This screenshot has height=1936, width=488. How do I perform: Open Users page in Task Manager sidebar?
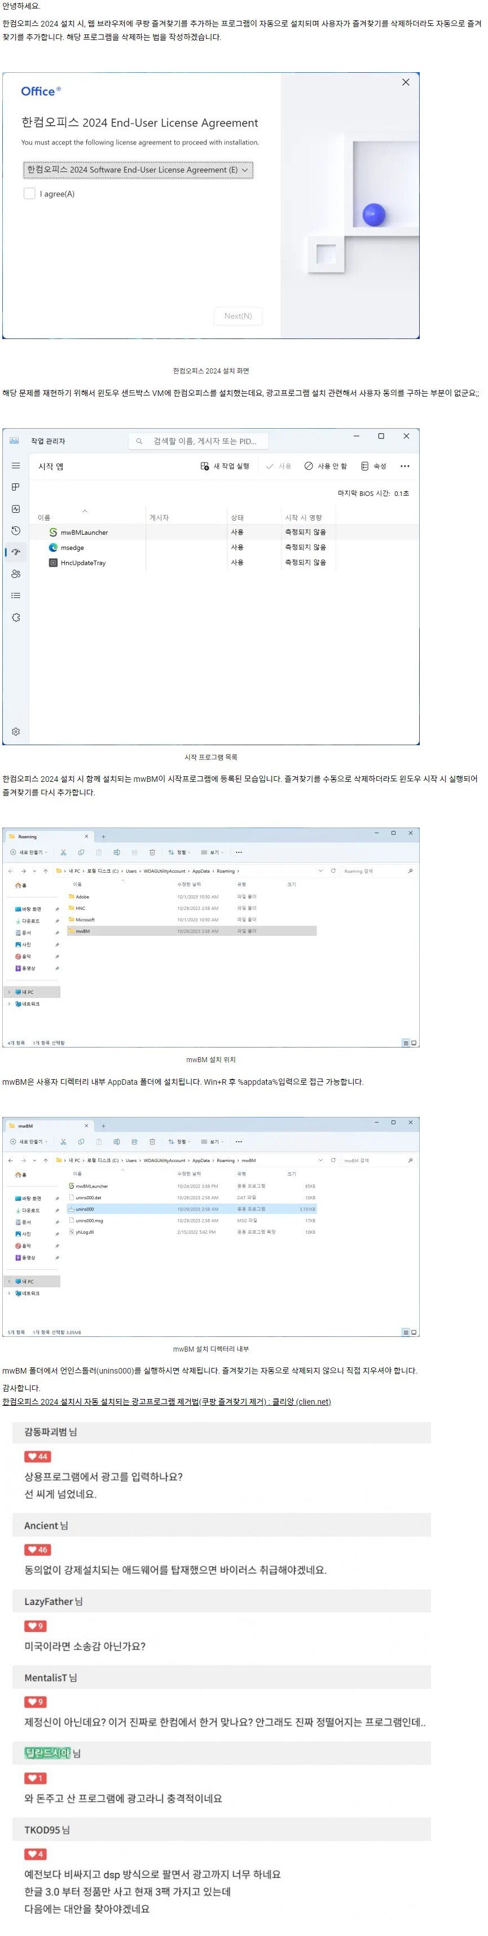[16, 574]
